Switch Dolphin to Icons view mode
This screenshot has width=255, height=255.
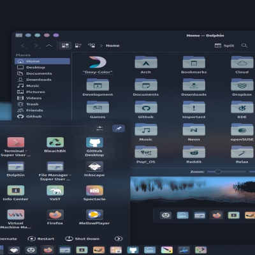click(x=65, y=45)
